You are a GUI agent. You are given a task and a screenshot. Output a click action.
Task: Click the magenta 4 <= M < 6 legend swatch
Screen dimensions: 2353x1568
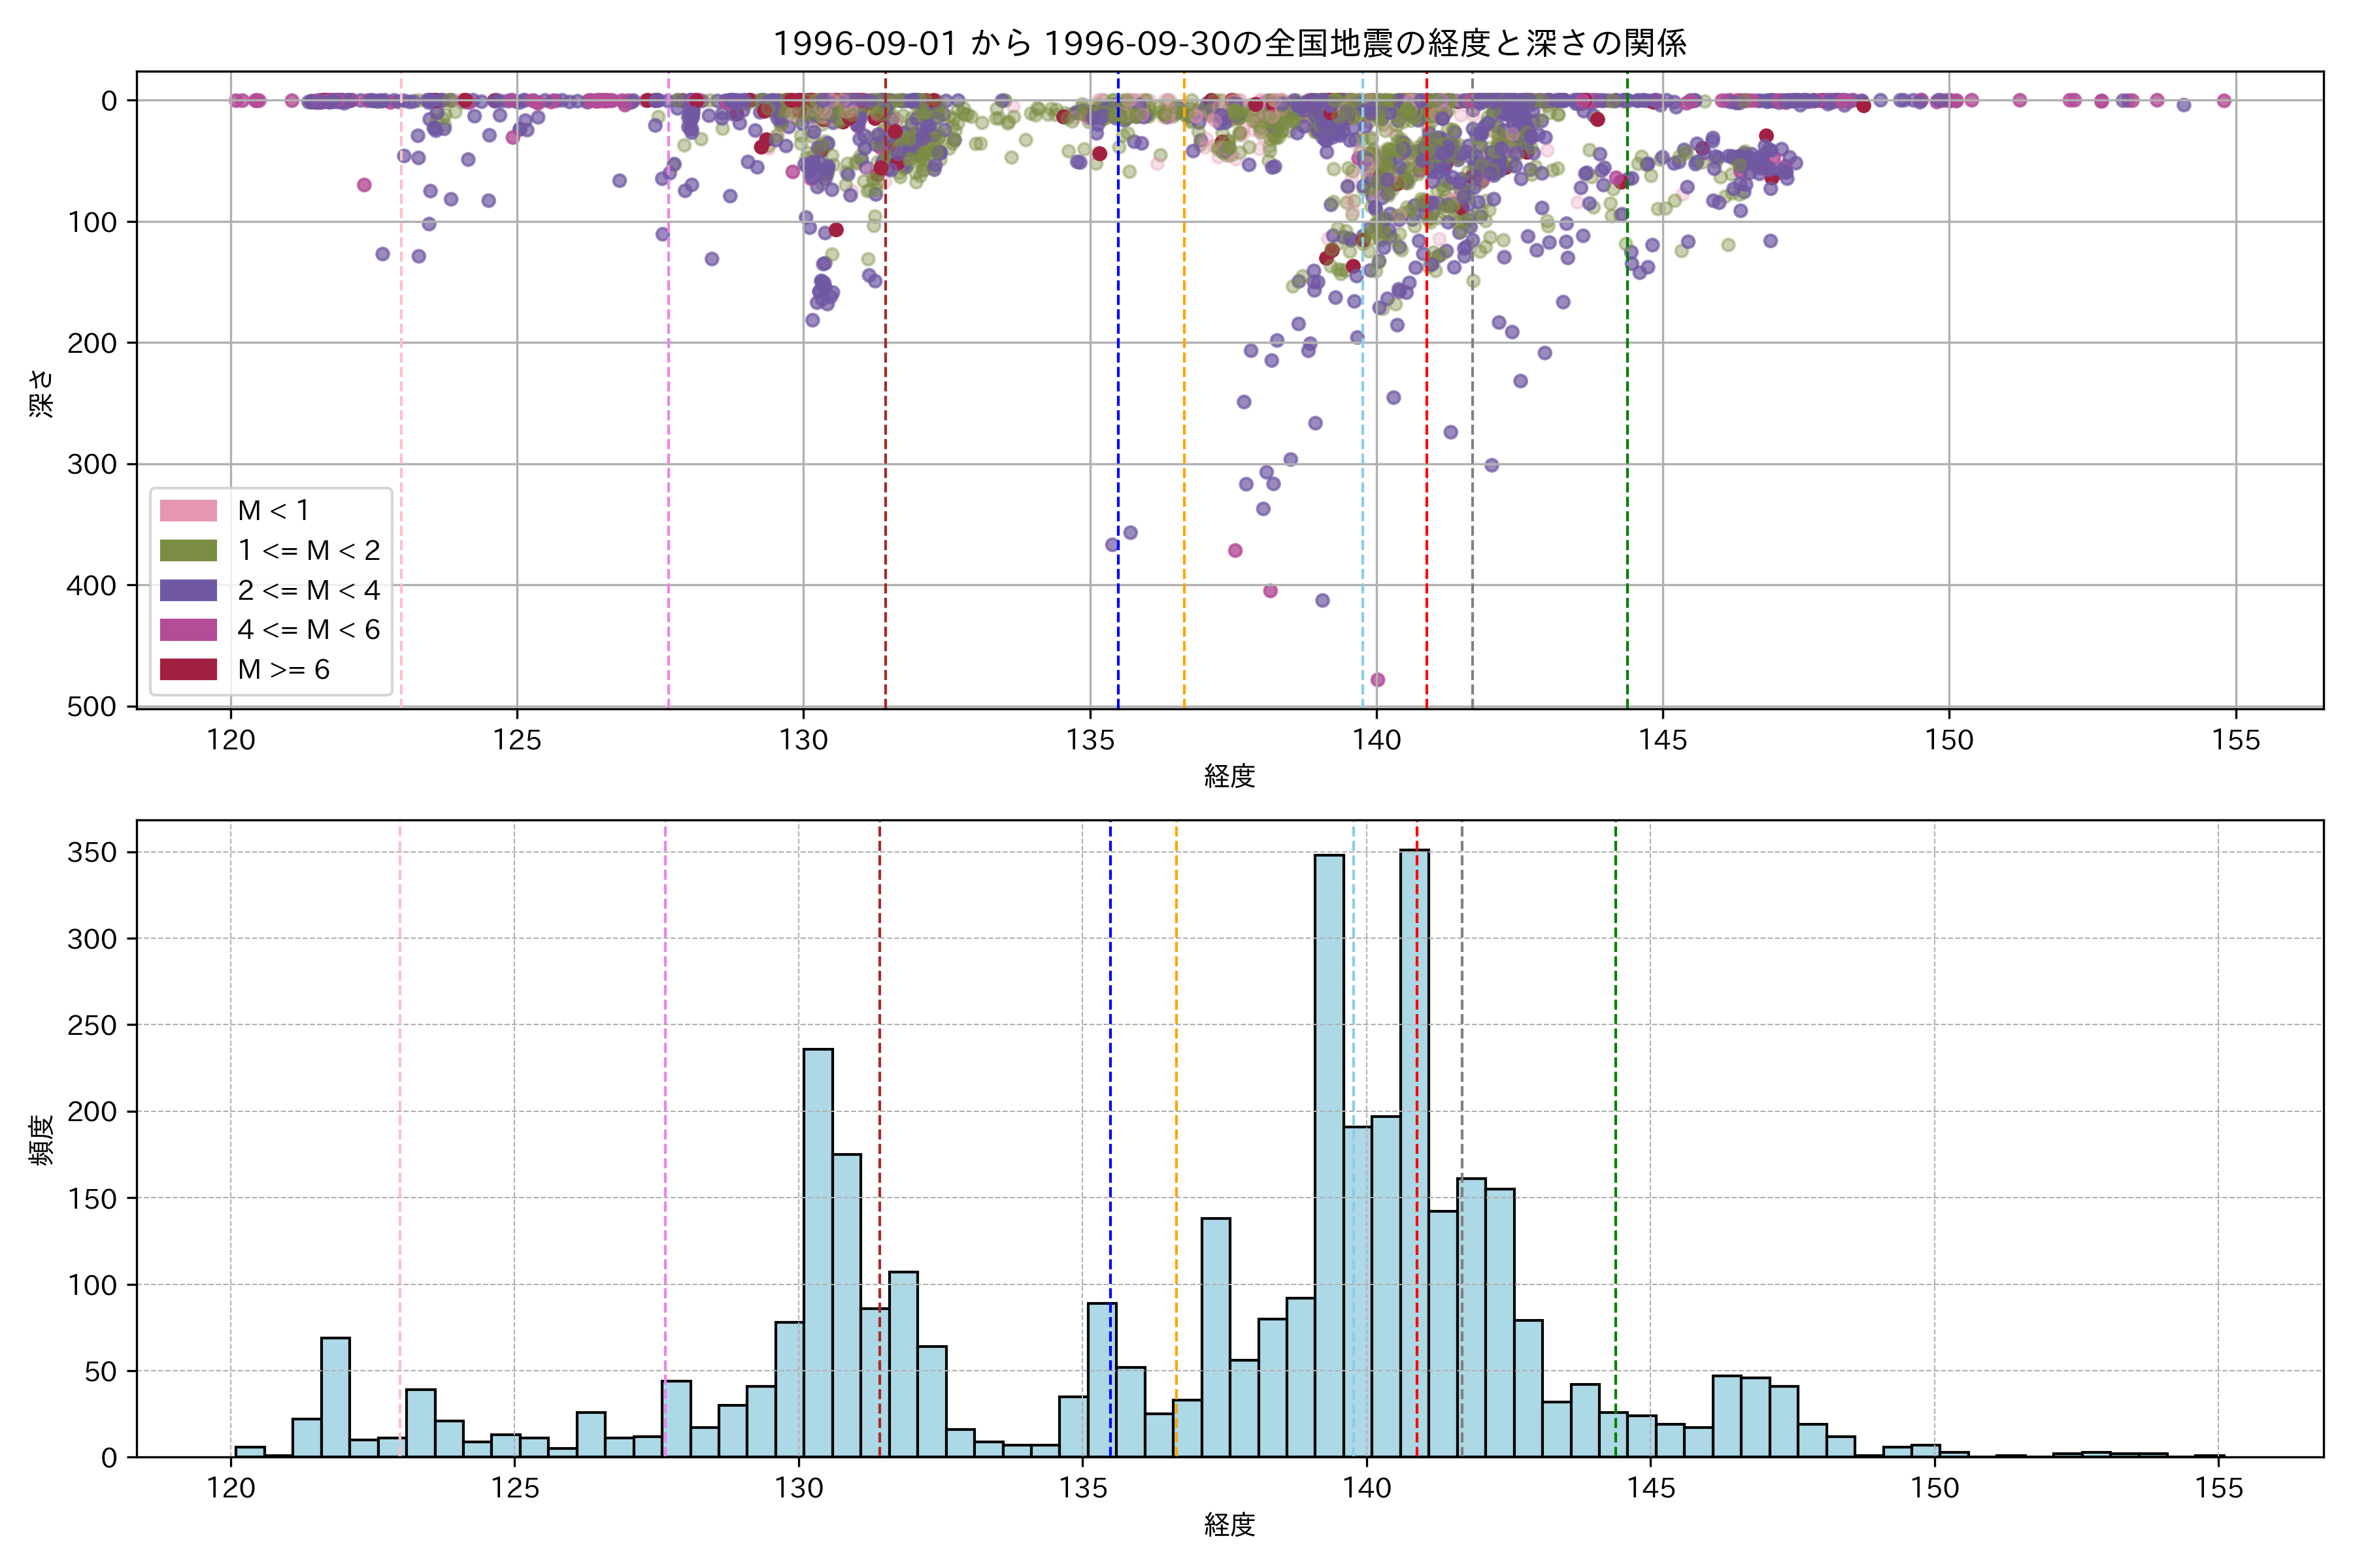188,630
